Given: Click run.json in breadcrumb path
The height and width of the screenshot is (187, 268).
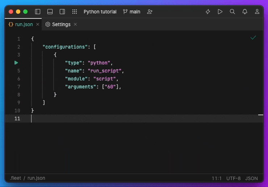Looking at the screenshot, I should (36, 178).
